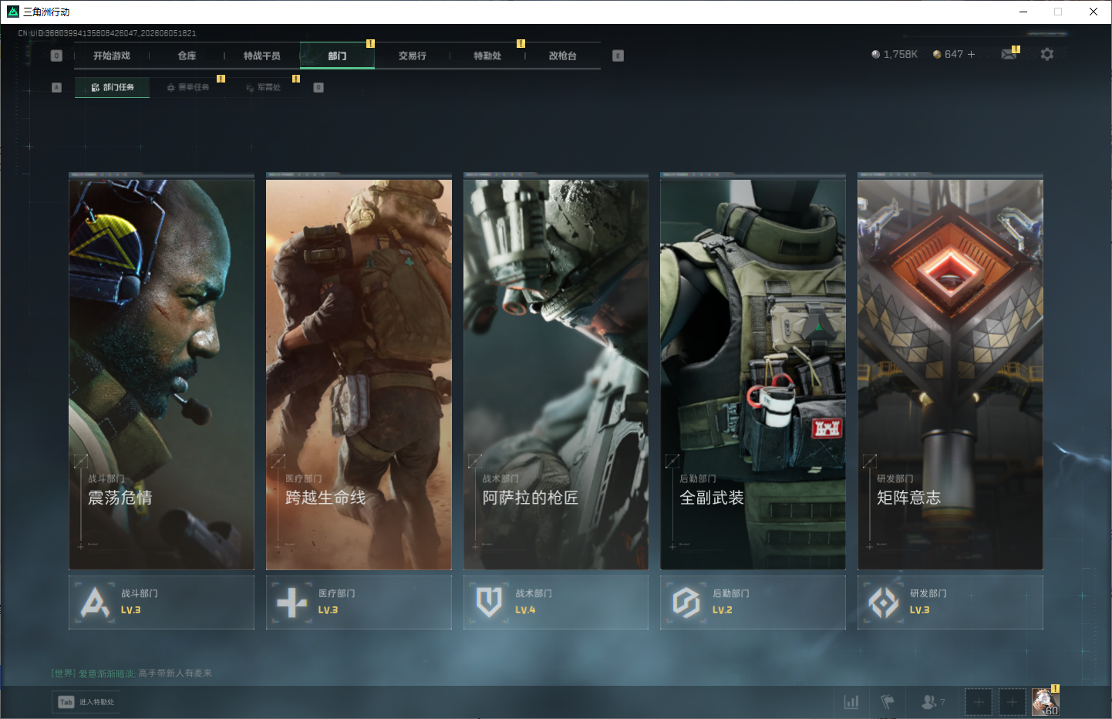Click the player avatar level 60
1112x719 pixels.
(1046, 702)
